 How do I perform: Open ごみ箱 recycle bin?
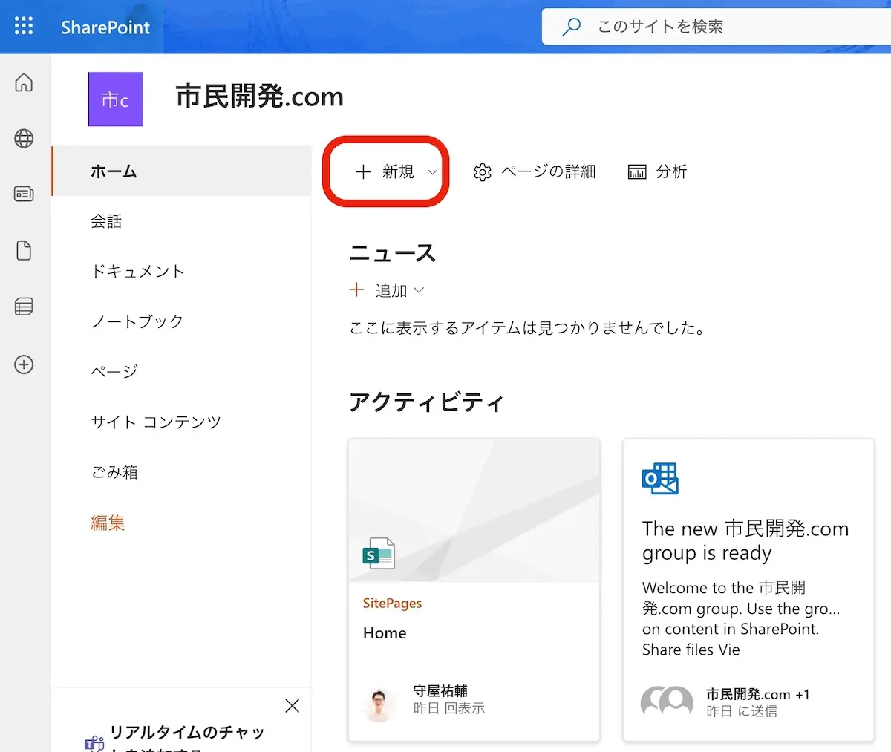114,472
